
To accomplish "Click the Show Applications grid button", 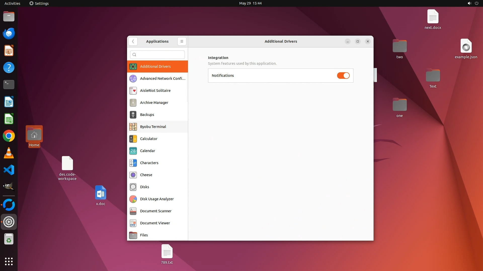I will tap(9, 261).
